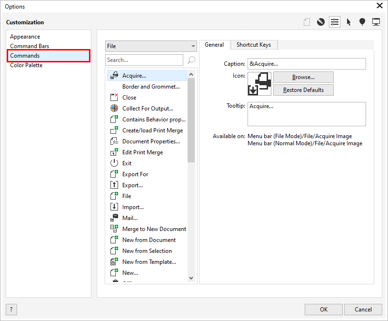Click the Acquire icon preview thumbnail
Viewport: 388px width, 321px height.
click(x=259, y=84)
